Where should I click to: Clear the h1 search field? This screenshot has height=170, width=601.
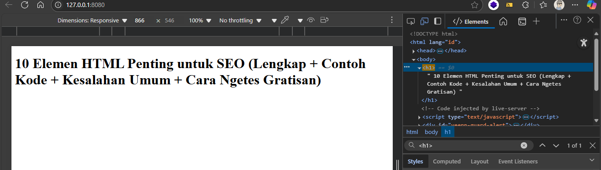(524, 145)
